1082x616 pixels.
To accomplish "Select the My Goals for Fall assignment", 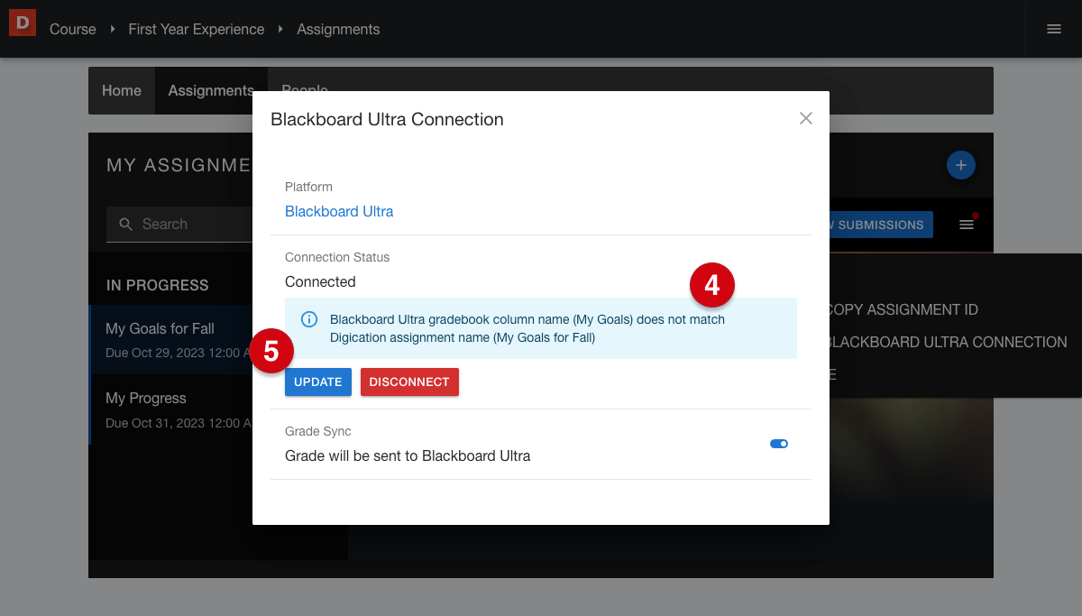I will pyautogui.click(x=171, y=340).
